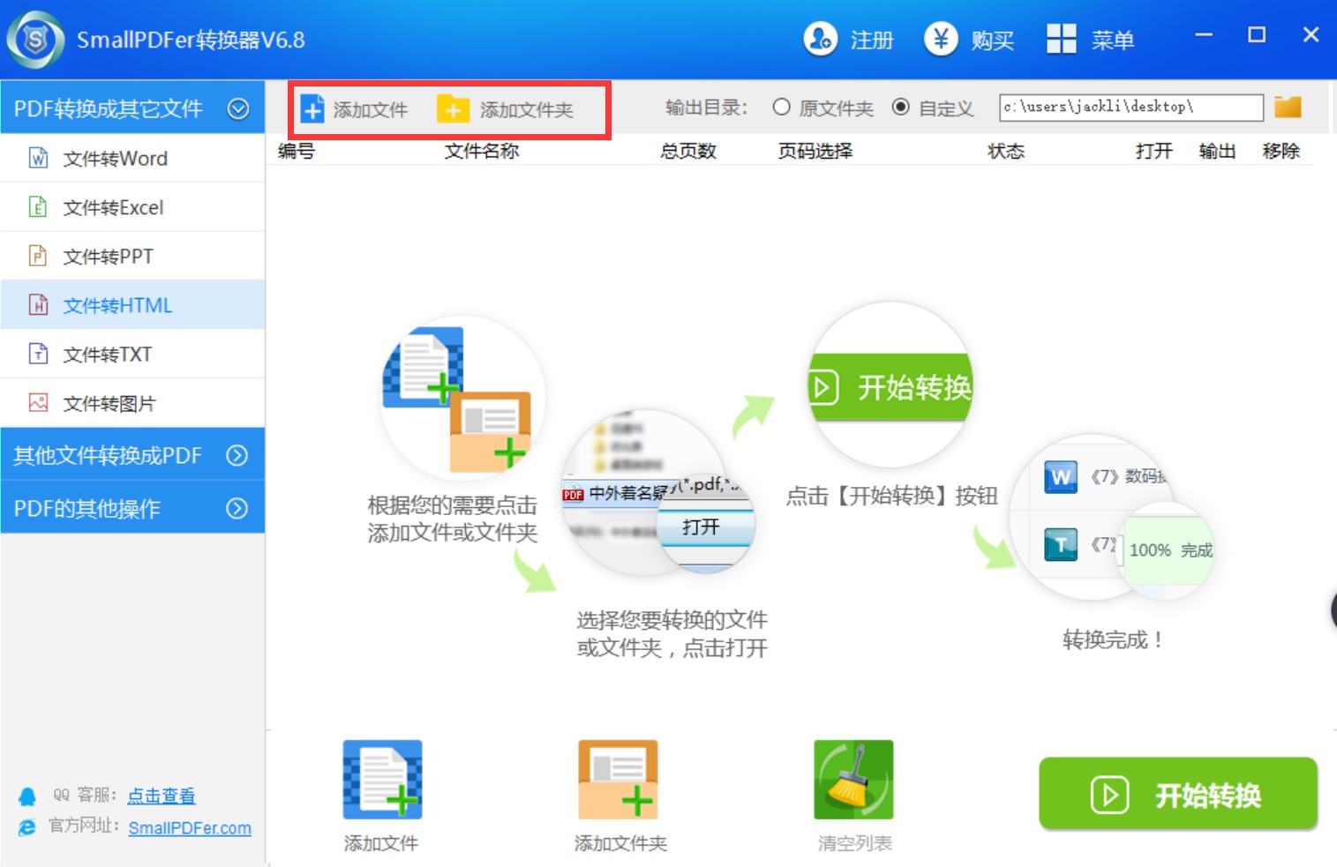Click the SmallPDFer shield logo icon
Screen dimensions: 1337x867
(x=35, y=40)
